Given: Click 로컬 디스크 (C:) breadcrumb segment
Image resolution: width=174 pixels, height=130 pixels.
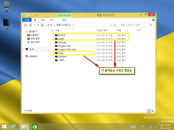Looking at the screenshot, I should [x=64, y=25].
